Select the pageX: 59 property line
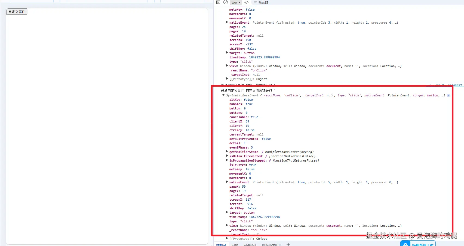Image resolution: width=464 pixels, height=246 pixels. tap(238, 187)
